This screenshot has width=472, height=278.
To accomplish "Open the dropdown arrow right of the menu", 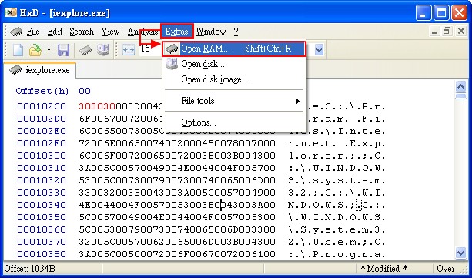I will pyautogui.click(x=319, y=50).
